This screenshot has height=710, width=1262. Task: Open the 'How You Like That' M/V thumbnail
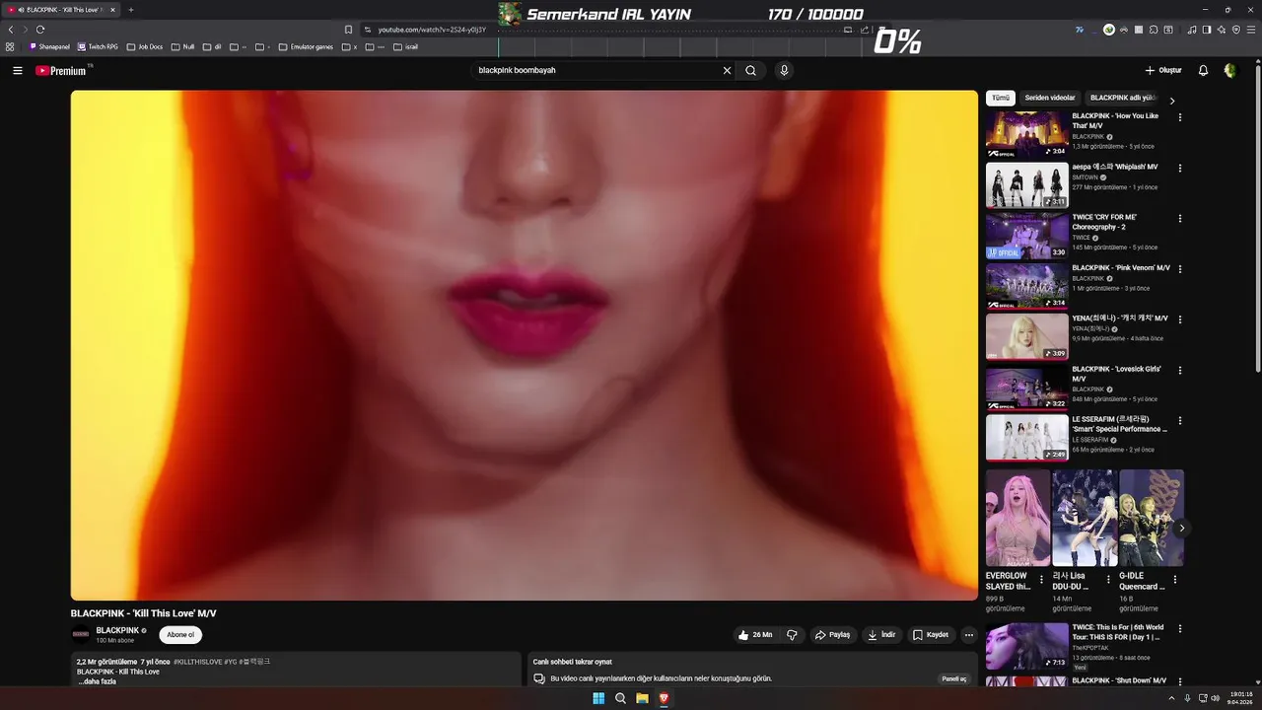point(1026,134)
